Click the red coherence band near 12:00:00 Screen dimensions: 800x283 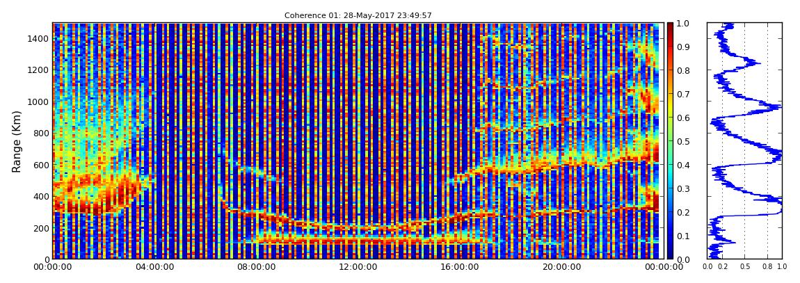click(357, 240)
